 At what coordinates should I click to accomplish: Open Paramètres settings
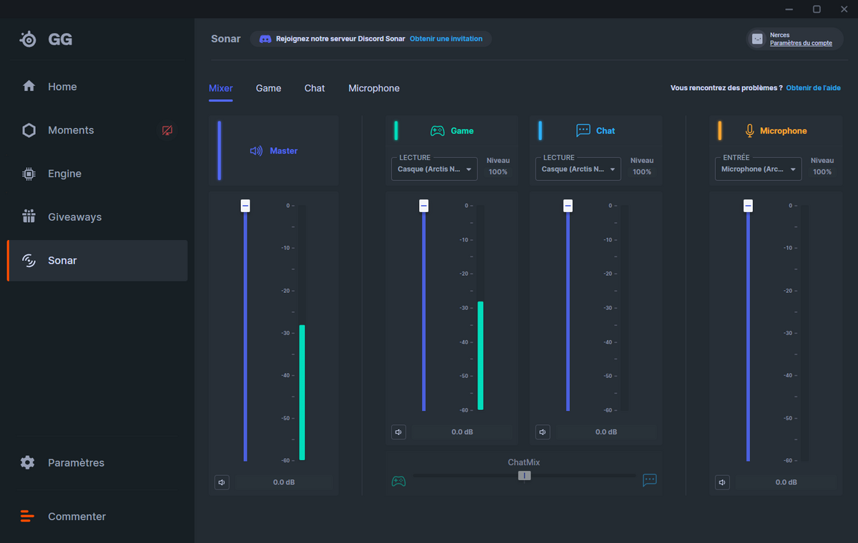pyautogui.click(x=97, y=462)
